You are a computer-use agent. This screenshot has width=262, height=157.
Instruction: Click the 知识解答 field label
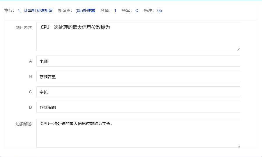point(24,124)
